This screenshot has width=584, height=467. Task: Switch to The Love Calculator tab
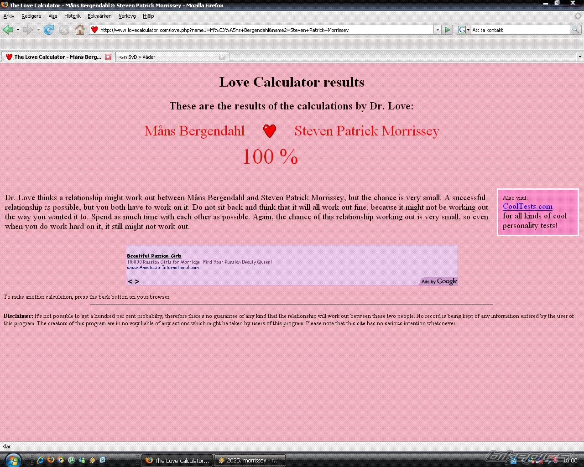click(x=57, y=57)
